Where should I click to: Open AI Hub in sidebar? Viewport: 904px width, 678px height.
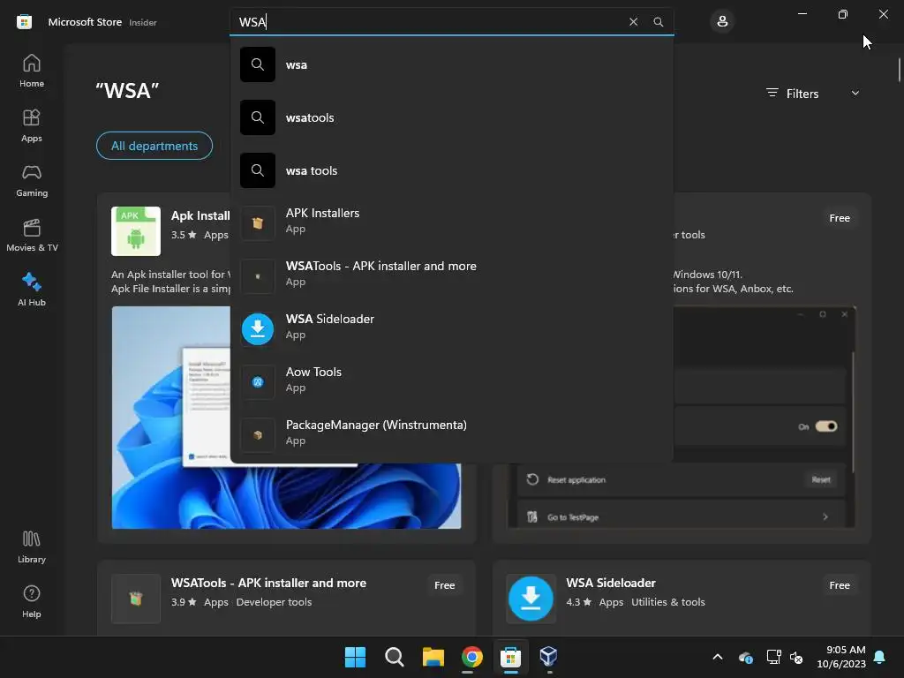[32, 290]
